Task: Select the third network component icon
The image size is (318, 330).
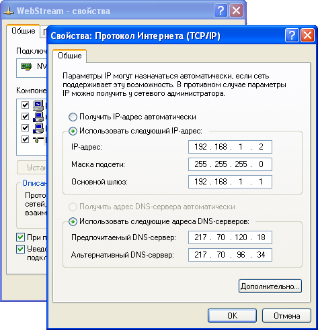Action: pos(38,128)
